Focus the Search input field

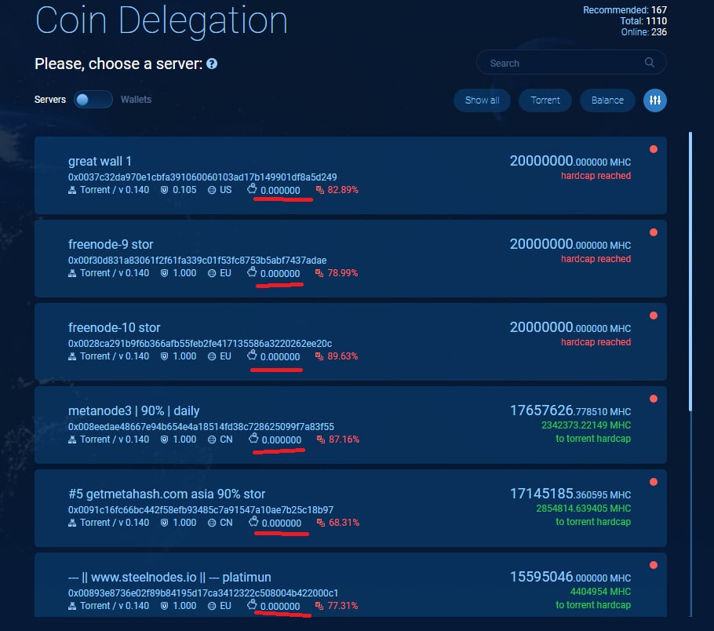571,63
